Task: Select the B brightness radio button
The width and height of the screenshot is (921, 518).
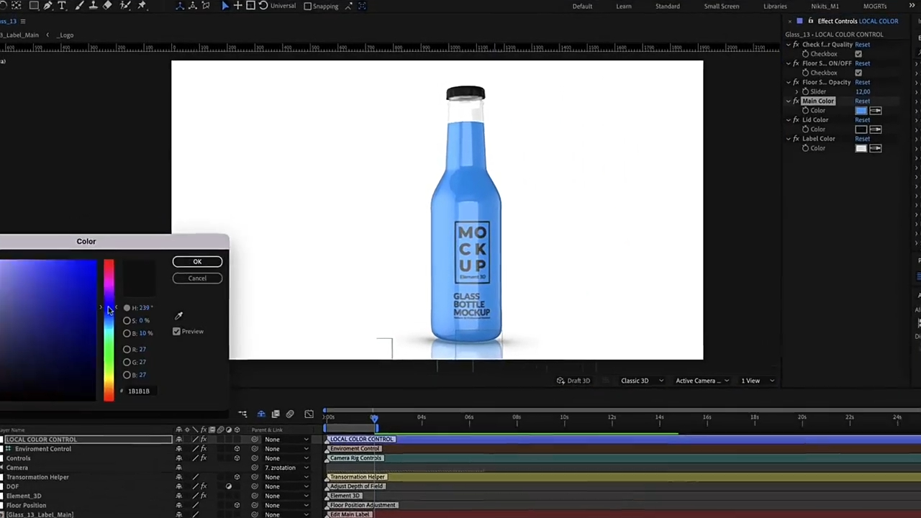Action: 127,334
